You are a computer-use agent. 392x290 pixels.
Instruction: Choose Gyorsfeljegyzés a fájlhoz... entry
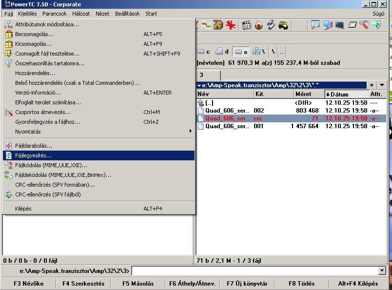point(99,122)
